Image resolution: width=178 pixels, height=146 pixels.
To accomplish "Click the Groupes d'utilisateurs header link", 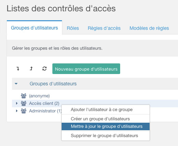I will pos(53,84).
